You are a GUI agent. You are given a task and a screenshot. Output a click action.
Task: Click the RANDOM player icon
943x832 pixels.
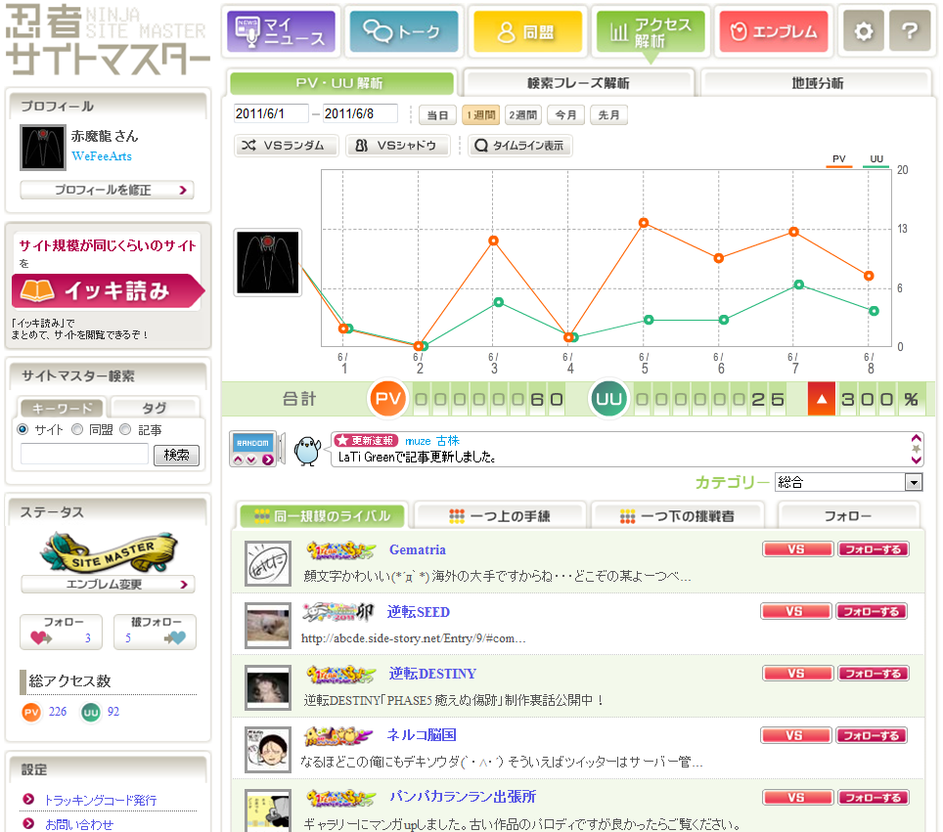pos(253,449)
